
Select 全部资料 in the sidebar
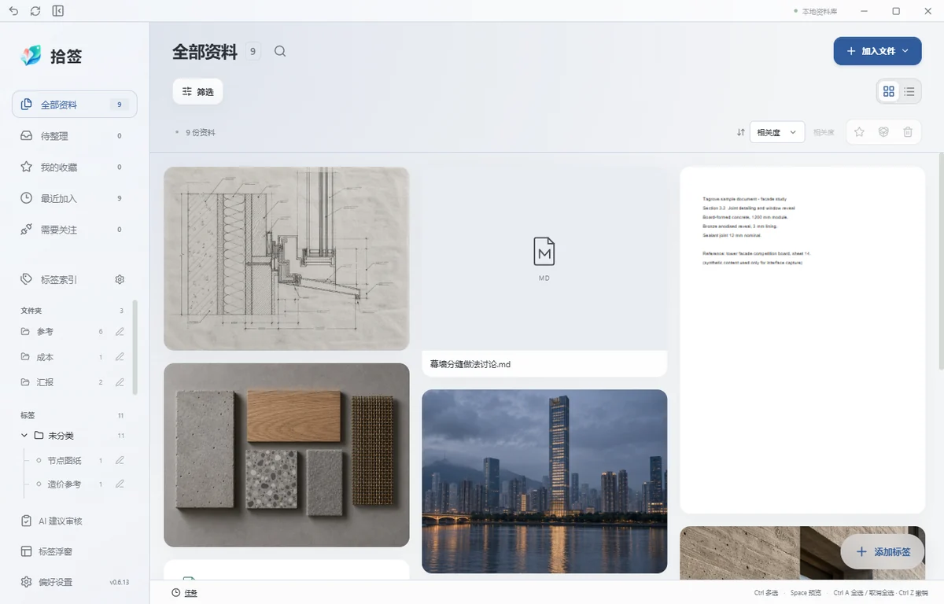tap(75, 105)
